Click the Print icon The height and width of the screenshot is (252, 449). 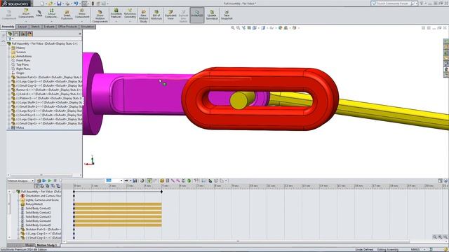tap(67, 3)
